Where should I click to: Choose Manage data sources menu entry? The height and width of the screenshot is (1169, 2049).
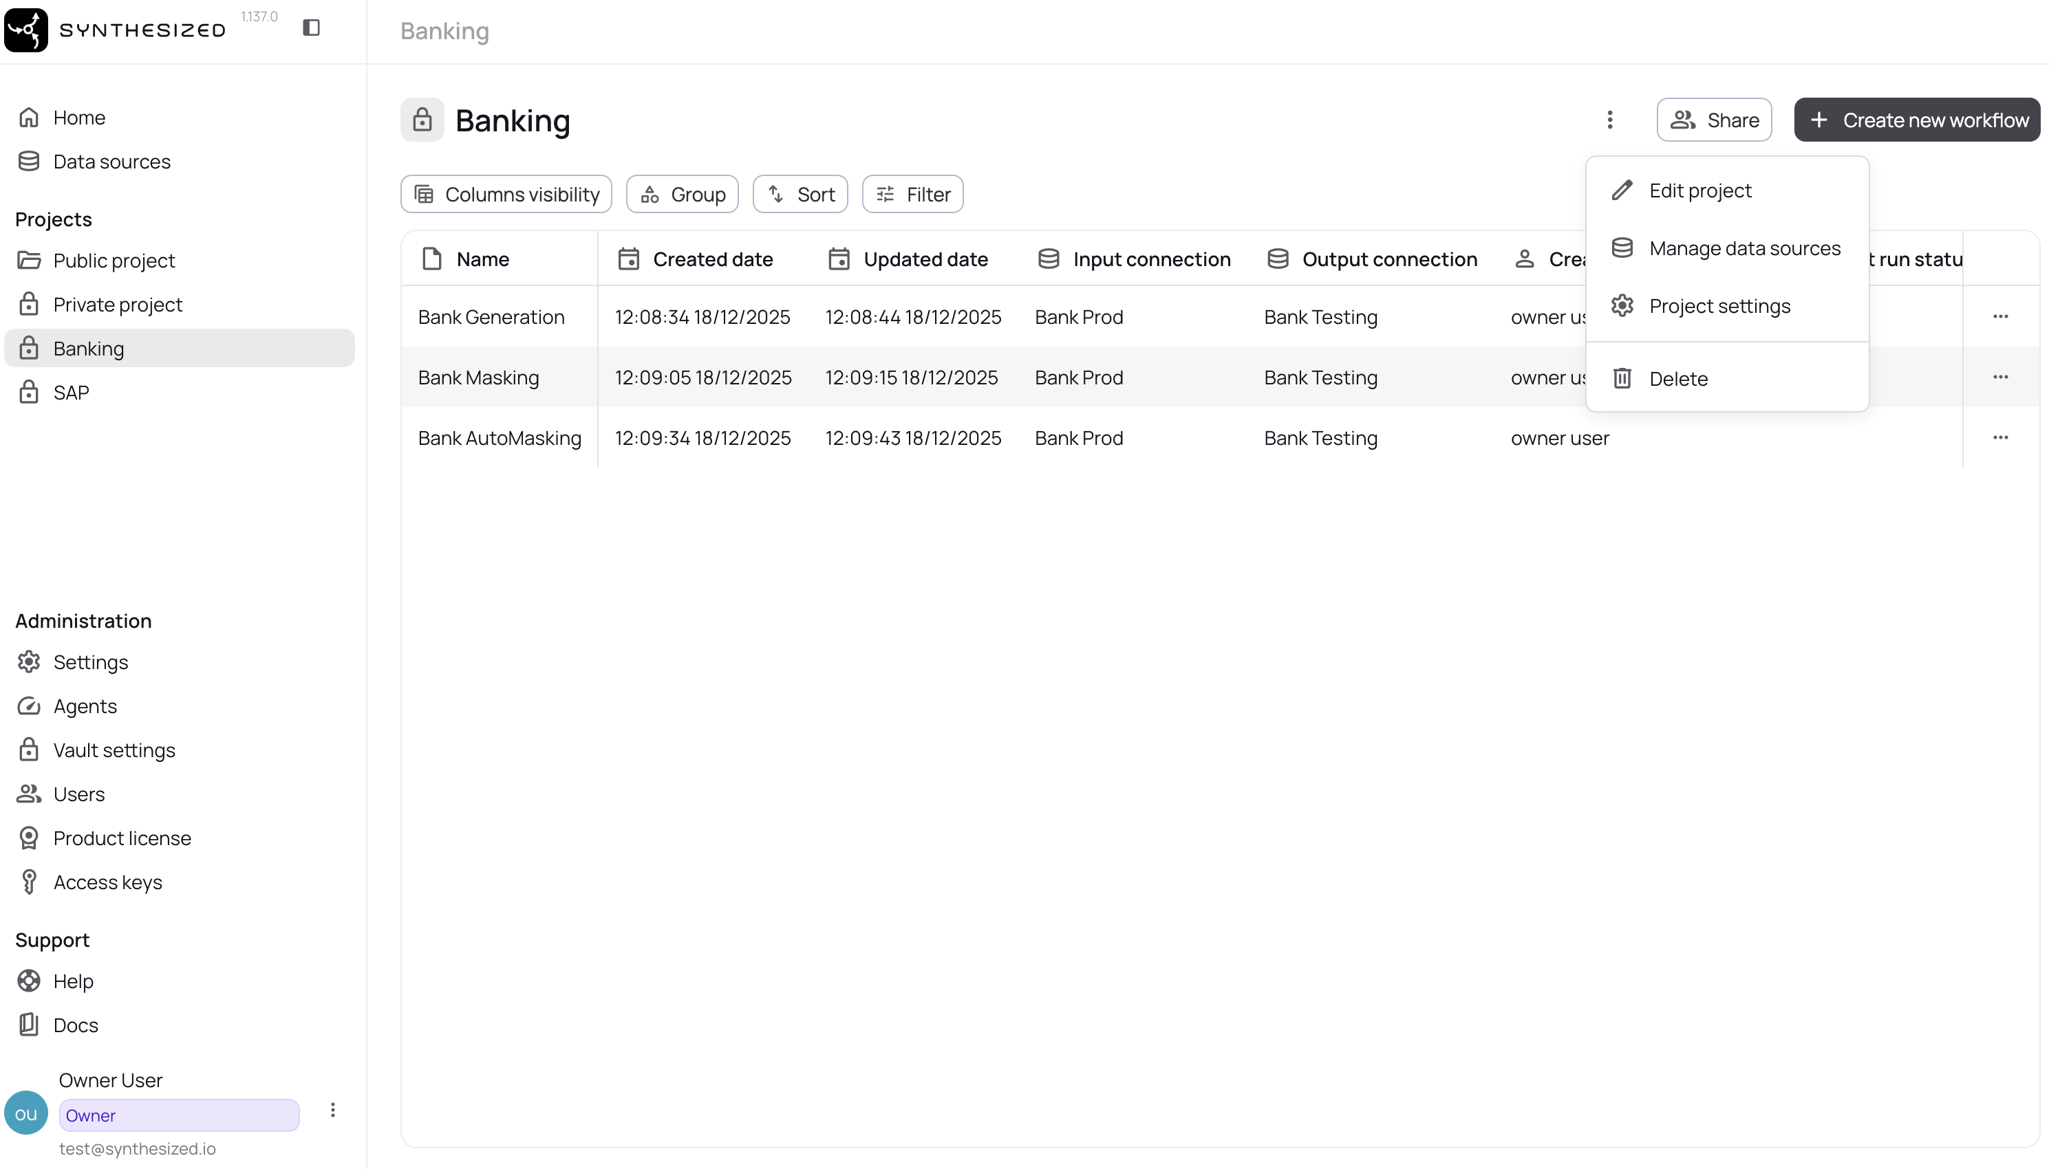[1744, 249]
